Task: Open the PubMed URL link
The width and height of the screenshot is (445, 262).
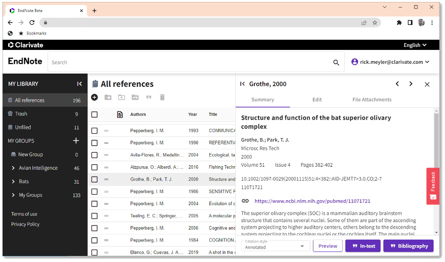Action: click(x=312, y=201)
